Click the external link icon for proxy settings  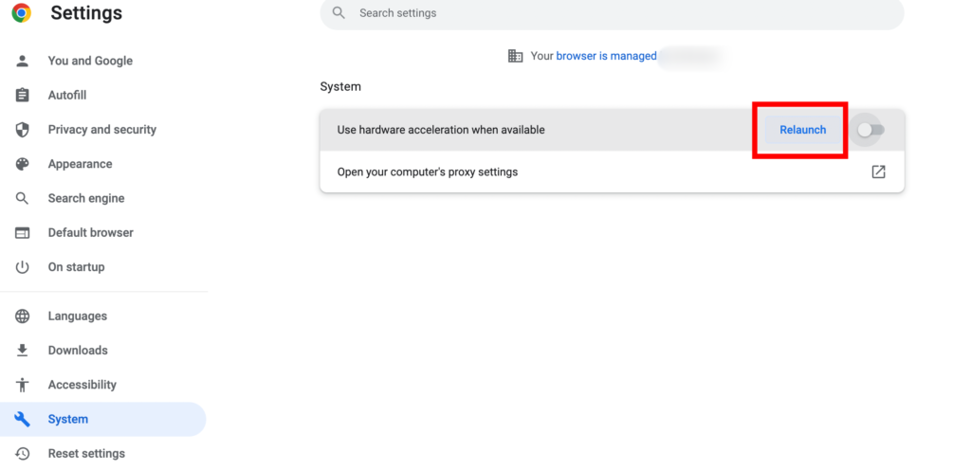[878, 172]
